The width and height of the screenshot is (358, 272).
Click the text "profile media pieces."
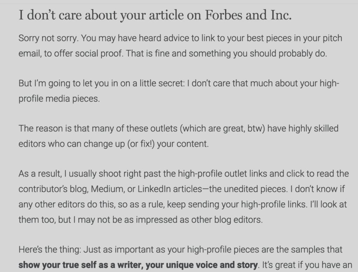pyautogui.click(x=59, y=99)
